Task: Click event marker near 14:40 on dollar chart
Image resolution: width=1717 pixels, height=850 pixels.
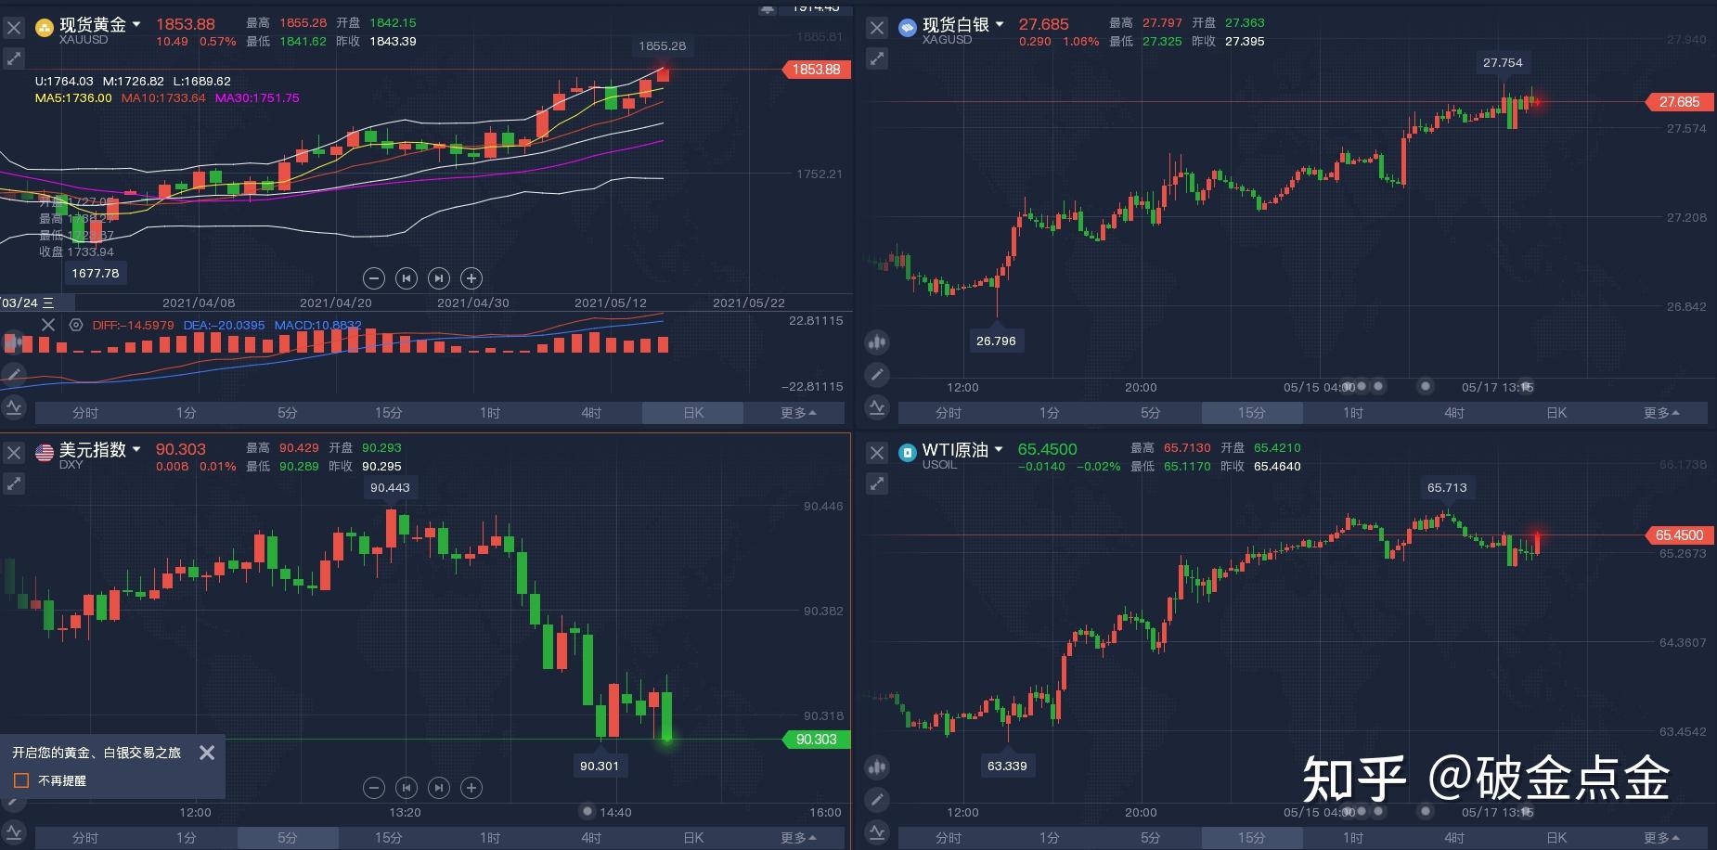Action: point(587,811)
